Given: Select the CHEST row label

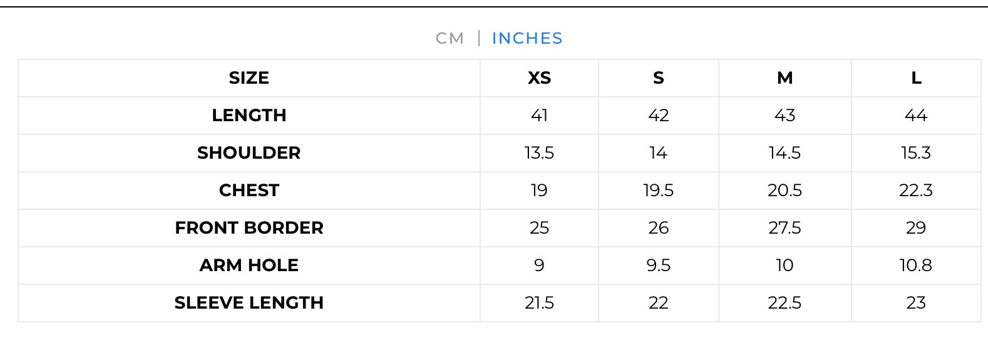Looking at the screenshot, I should 249,191.
